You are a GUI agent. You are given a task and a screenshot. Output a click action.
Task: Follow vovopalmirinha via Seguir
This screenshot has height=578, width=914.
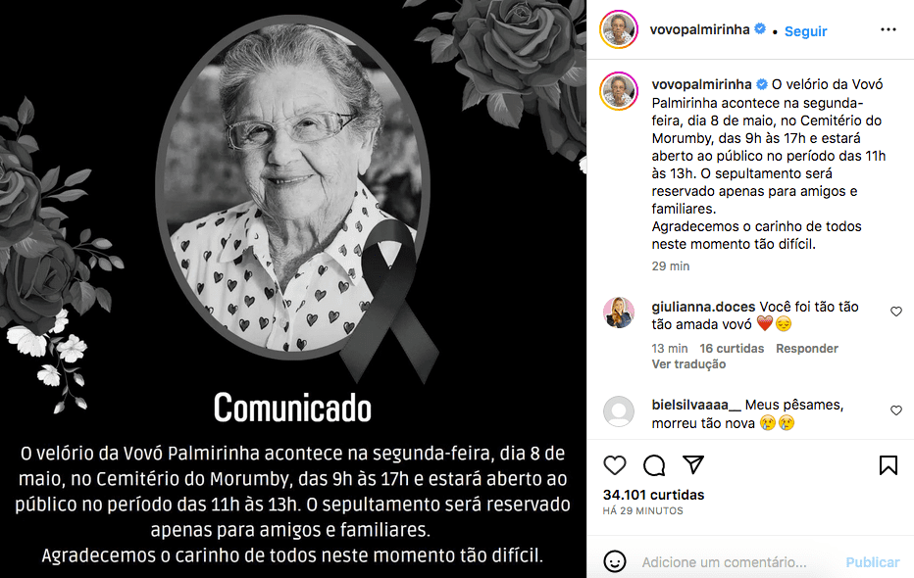coord(805,31)
